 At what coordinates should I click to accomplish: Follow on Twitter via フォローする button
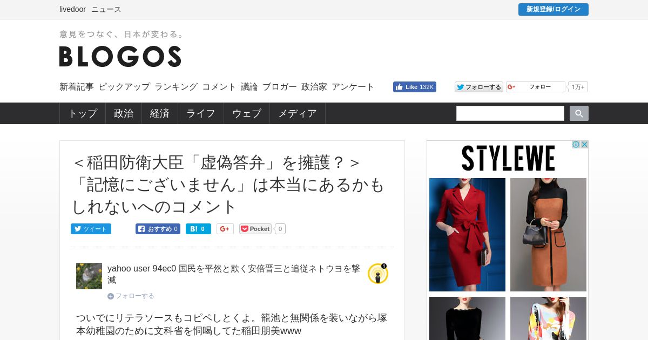pyautogui.click(x=479, y=87)
